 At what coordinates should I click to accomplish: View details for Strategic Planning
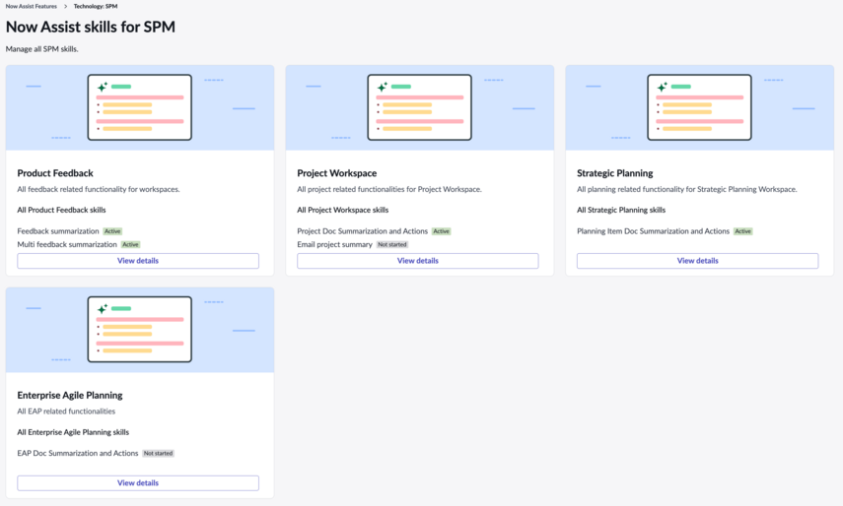[x=698, y=261]
